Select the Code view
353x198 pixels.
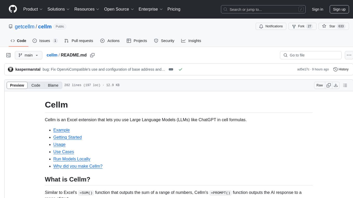pyautogui.click(x=36, y=85)
